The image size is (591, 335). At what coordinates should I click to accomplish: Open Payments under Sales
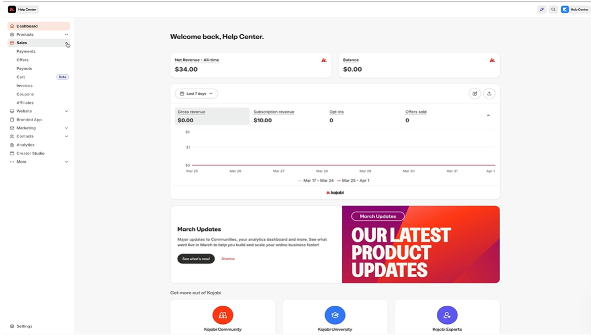[x=26, y=51]
